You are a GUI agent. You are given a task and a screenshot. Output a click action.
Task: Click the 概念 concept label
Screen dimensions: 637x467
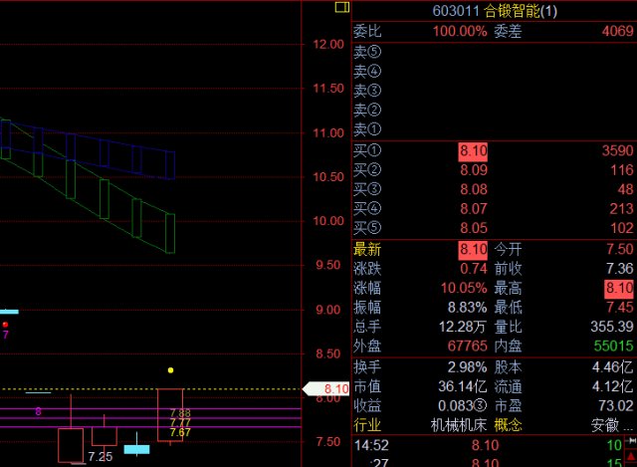point(509,425)
